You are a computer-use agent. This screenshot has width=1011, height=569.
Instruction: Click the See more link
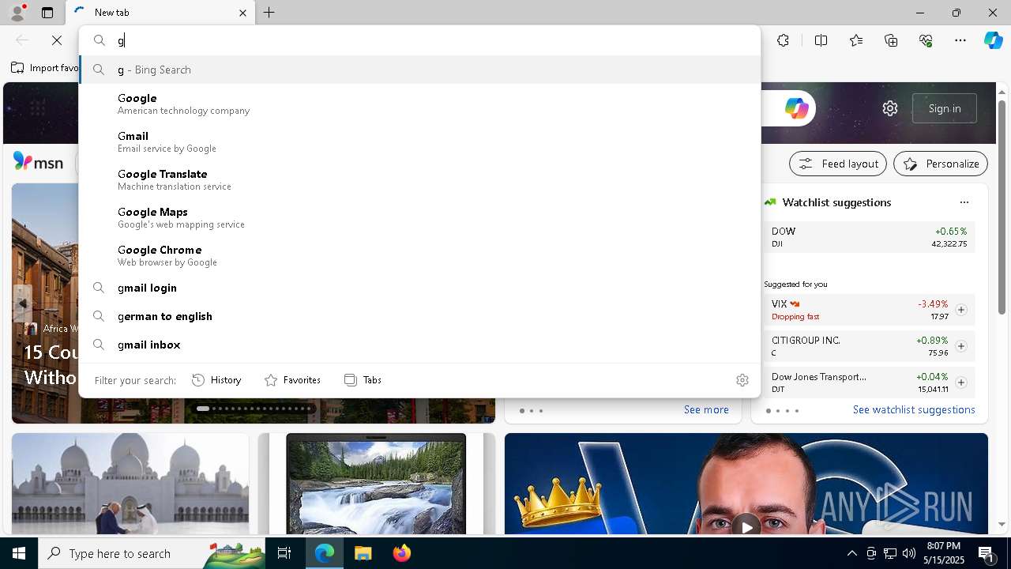coord(706,409)
